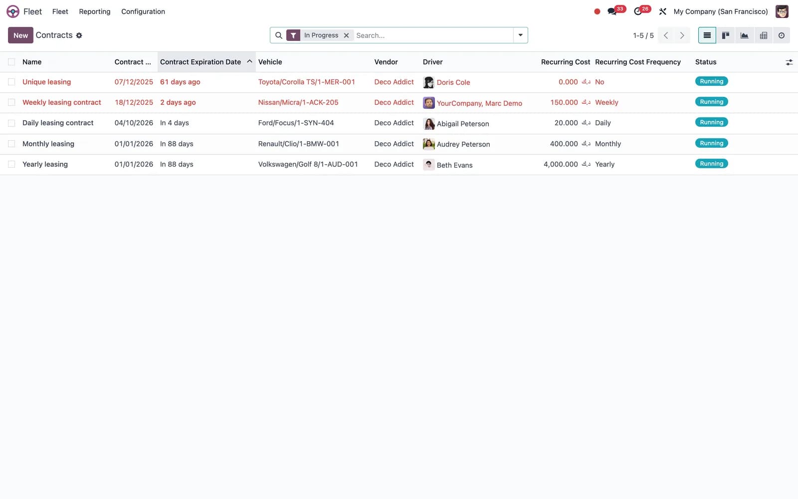This screenshot has width=798, height=499.
Task: Check the Yearly leasing row checkbox
Action: click(x=11, y=164)
